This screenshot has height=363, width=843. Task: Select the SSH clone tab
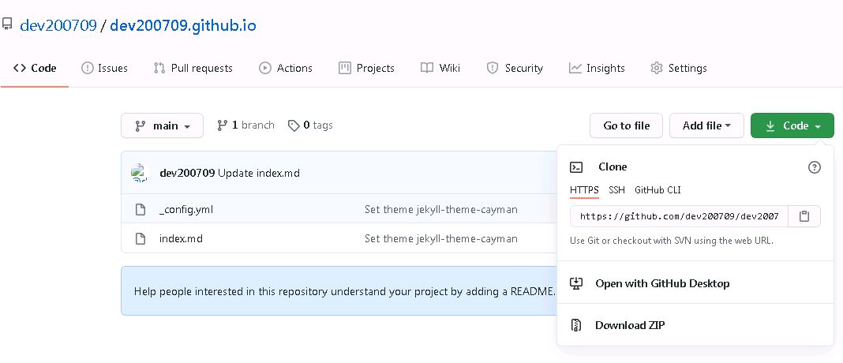coord(616,190)
